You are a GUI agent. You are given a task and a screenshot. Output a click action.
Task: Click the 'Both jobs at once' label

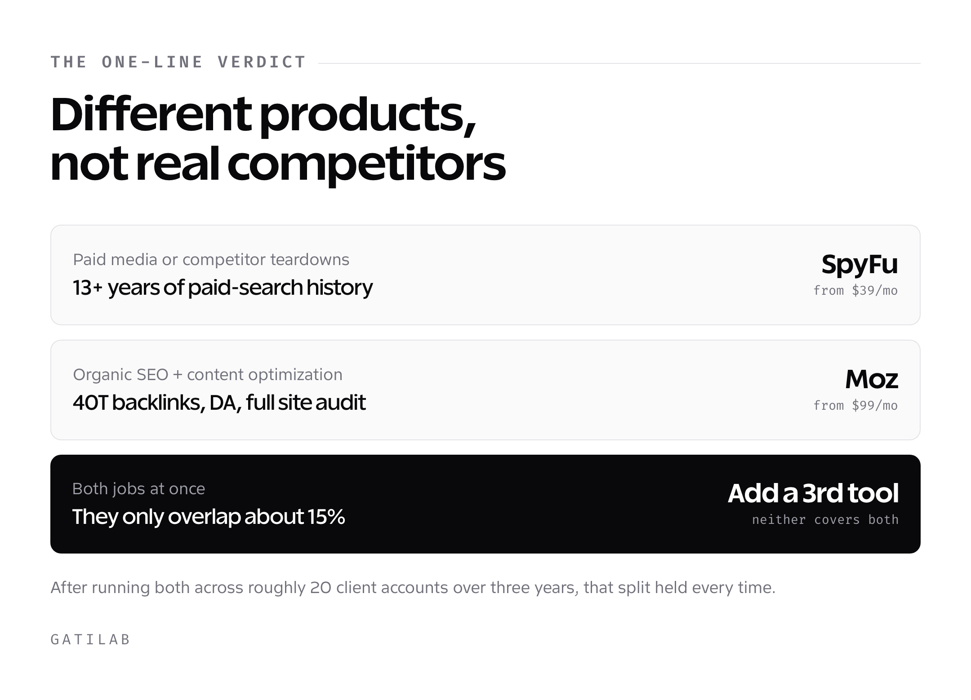138,489
